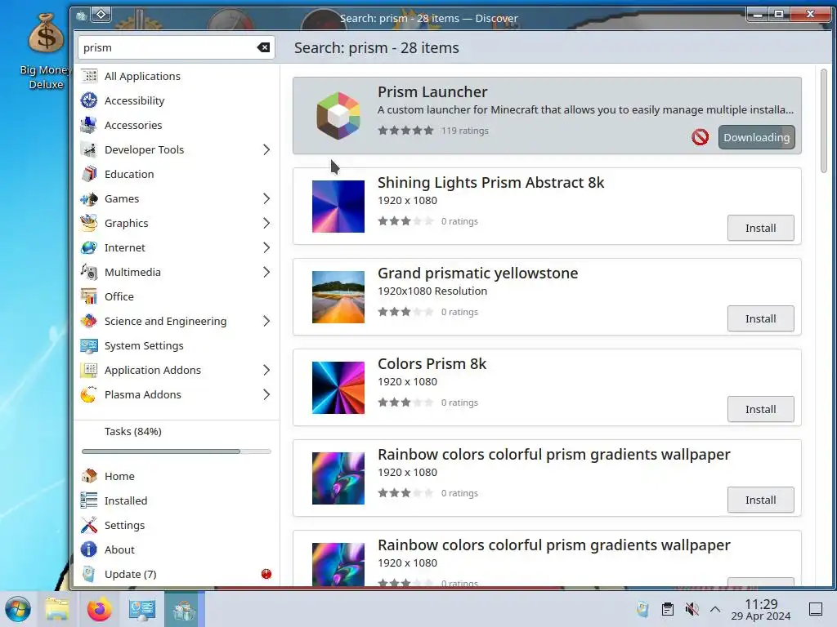This screenshot has width=837, height=627.
Task: Click the red update alert badge
Action: tap(266, 574)
